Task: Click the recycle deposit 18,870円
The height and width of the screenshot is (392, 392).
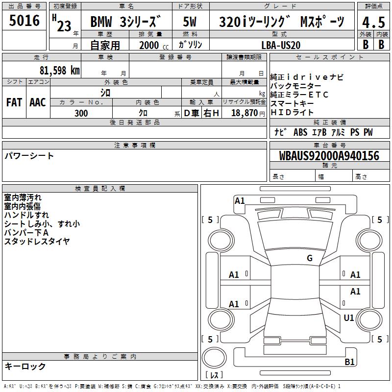Action: pyautogui.click(x=248, y=113)
